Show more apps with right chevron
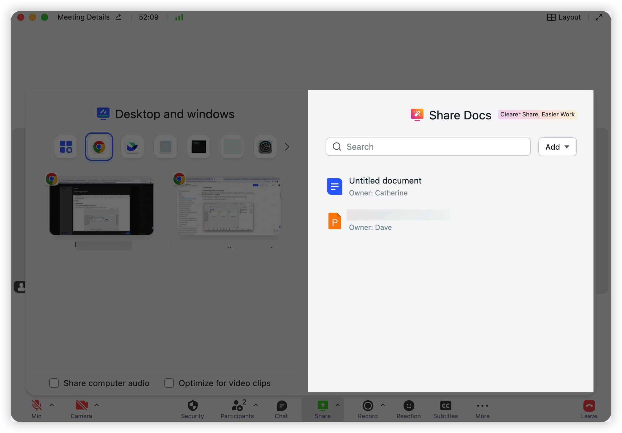This screenshot has width=622, height=433. (287, 147)
